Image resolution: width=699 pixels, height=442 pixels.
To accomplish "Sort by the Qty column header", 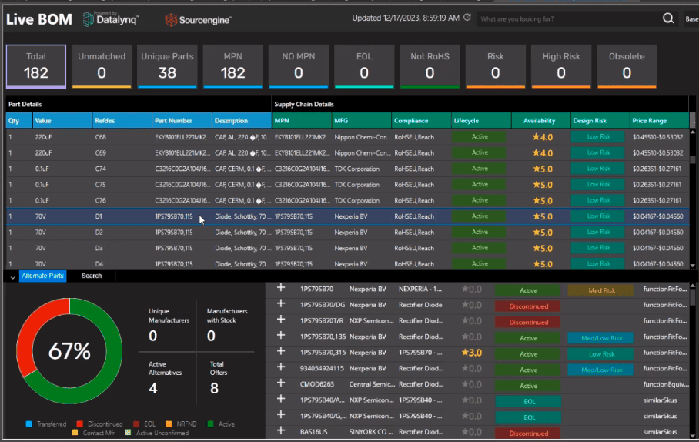I will (18, 120).
